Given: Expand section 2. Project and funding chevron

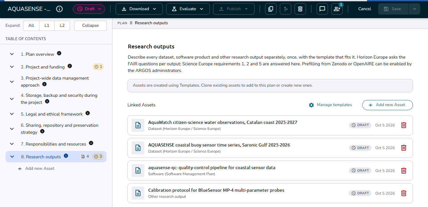Looking at the screenshot, I should tap(12, 67).
